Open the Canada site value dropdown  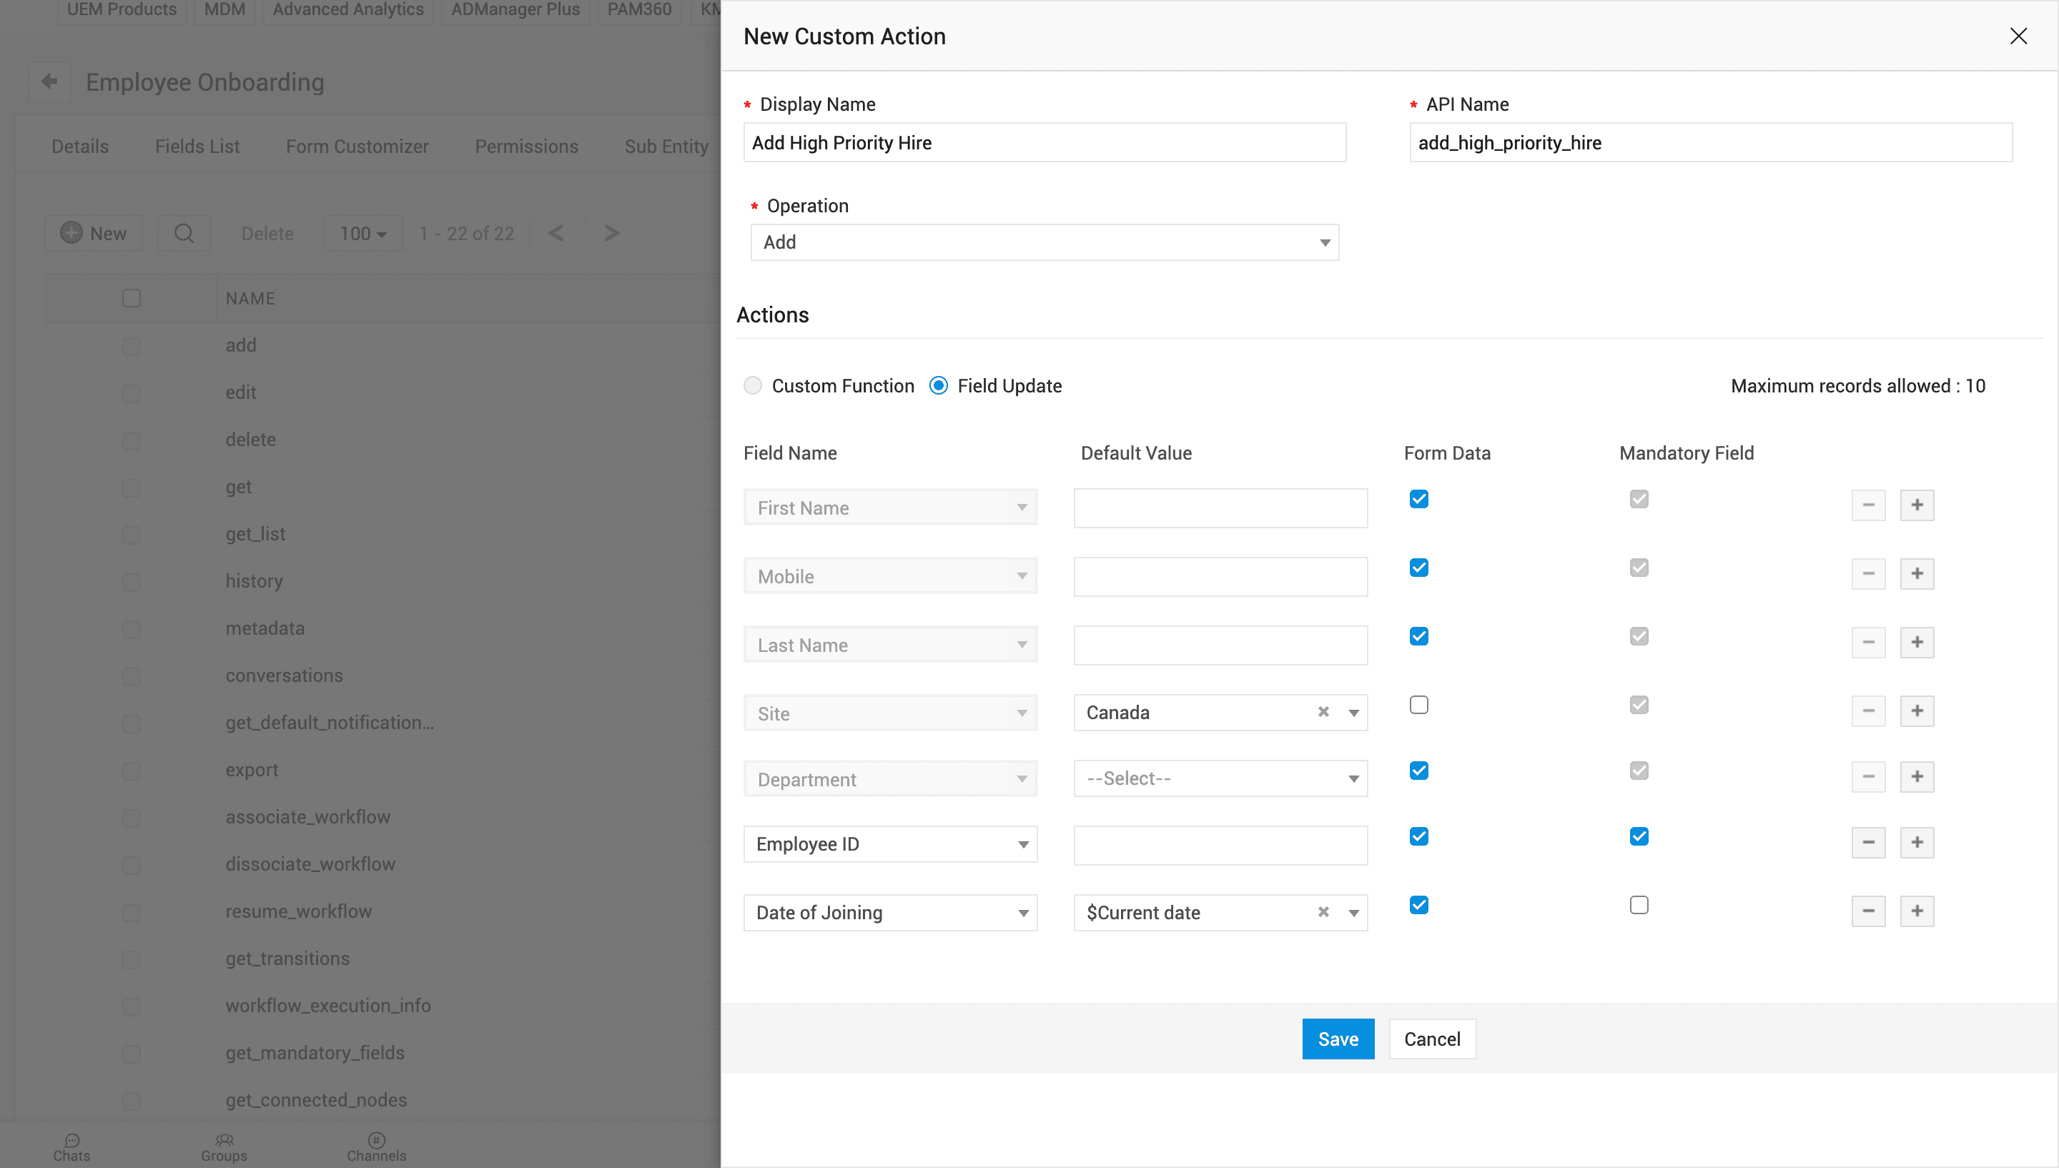coord(1354,713)
